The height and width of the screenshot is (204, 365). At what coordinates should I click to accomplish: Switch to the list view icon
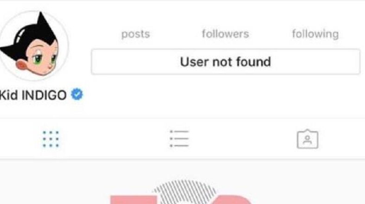tap(179, 139)
